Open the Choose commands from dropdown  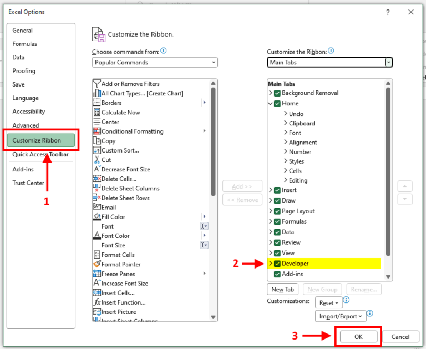(155, 63)
